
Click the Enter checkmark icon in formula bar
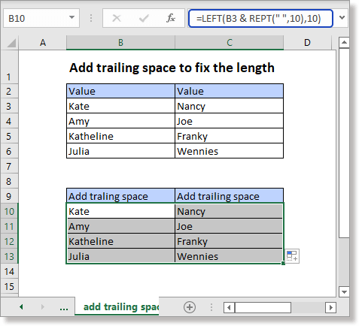[x=144, y=18]
